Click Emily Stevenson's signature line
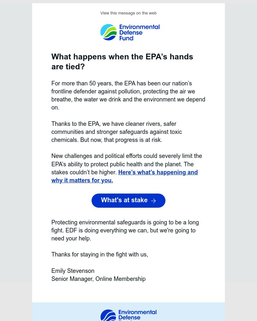The width and height of the screenshot is (257, 321). [x=73, y=271]
